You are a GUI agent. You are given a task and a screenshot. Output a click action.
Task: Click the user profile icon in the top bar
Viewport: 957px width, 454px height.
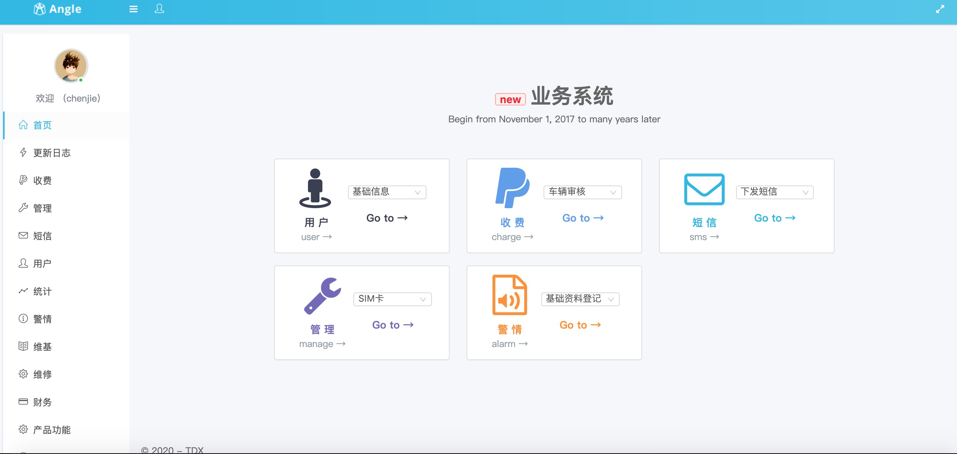(x=159, y=9)
